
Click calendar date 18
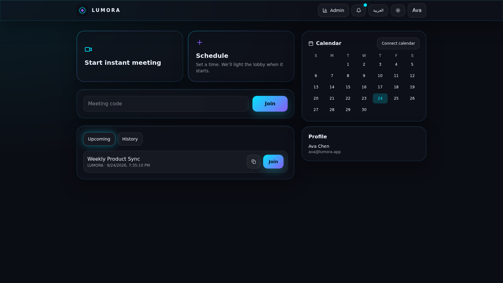396,87
